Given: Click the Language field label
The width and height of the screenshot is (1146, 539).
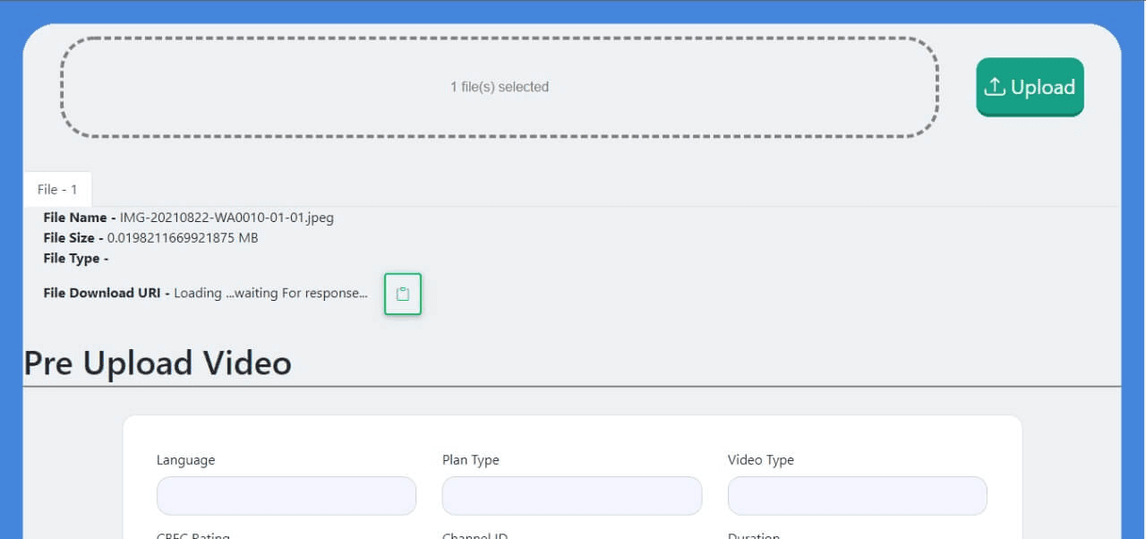Looking at the screenshot, I should 185,459.
